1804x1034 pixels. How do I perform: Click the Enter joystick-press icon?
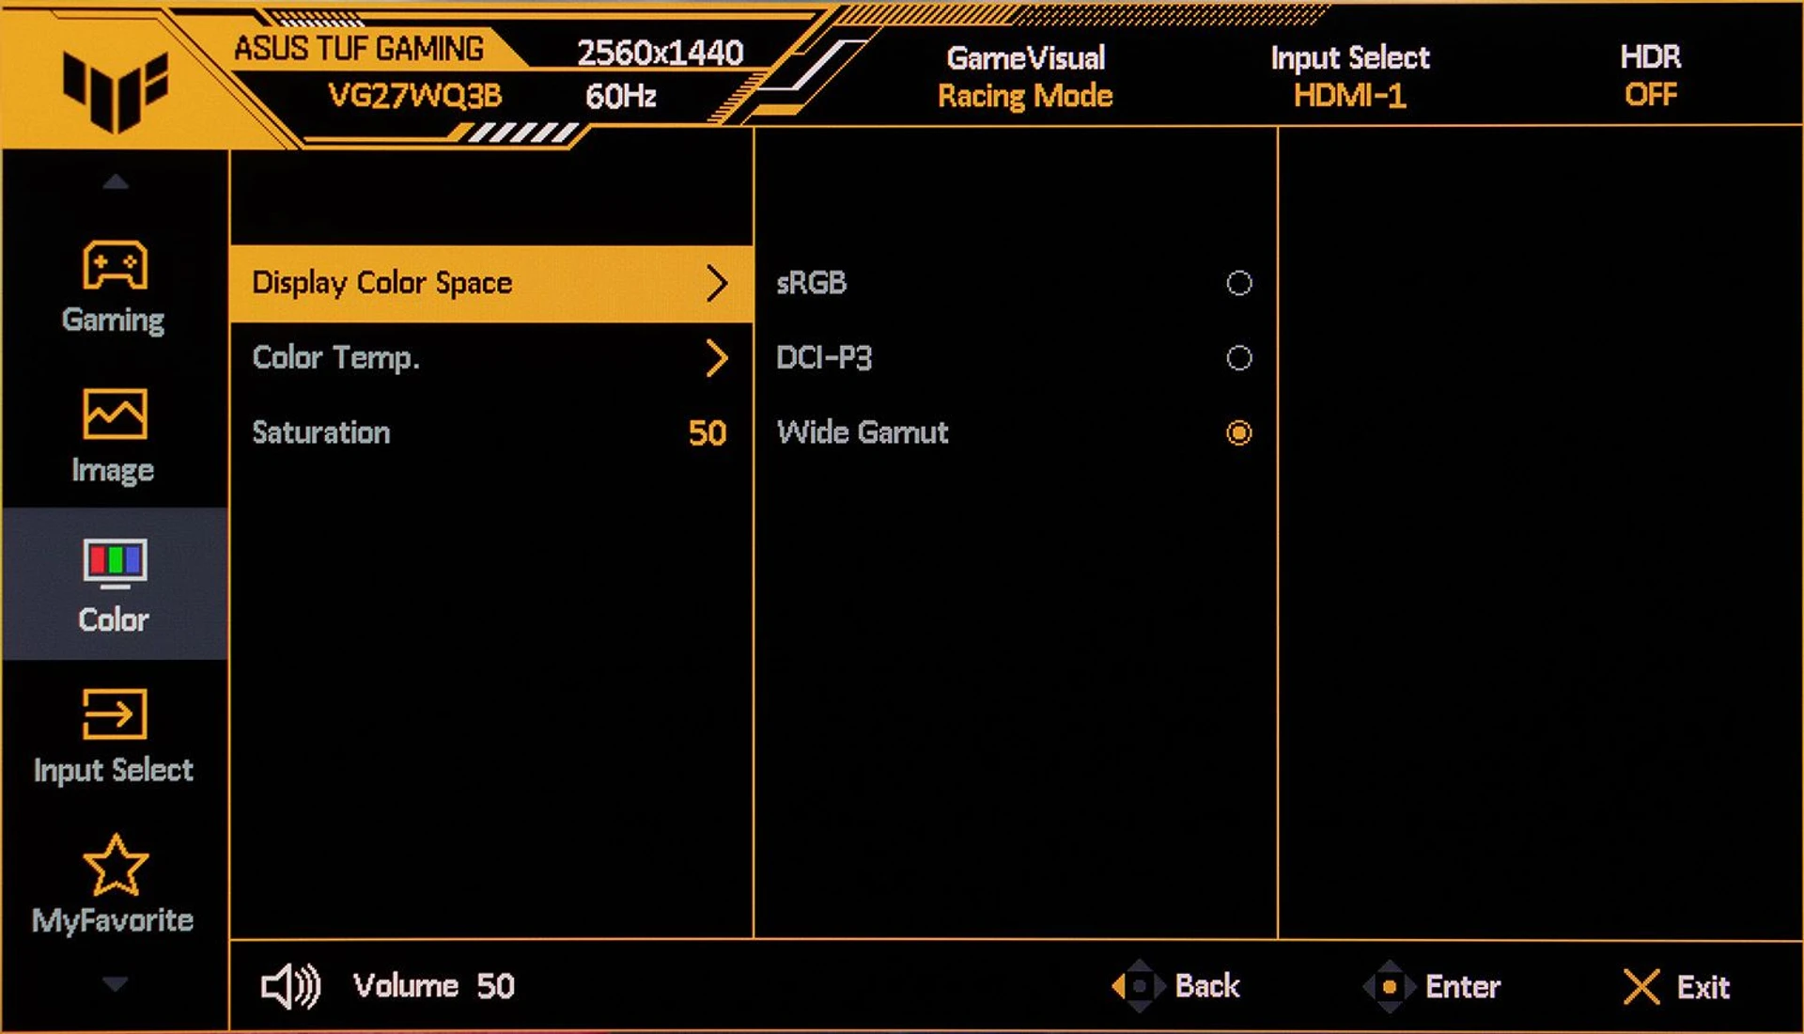1389,986
